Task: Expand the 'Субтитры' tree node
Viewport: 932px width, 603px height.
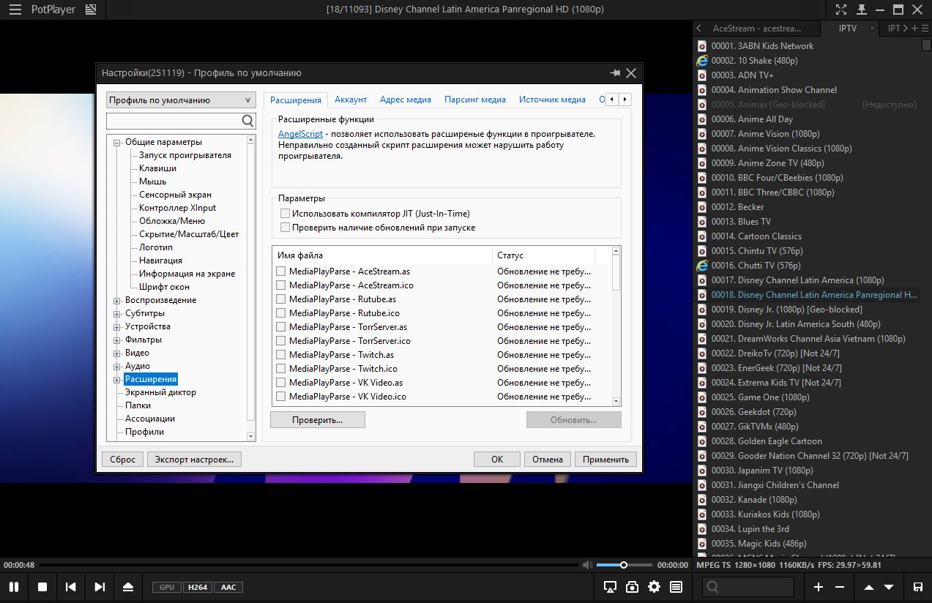Action: coord(117,313)
